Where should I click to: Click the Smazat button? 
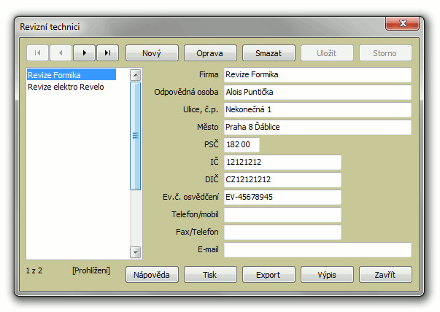(269, 53)
